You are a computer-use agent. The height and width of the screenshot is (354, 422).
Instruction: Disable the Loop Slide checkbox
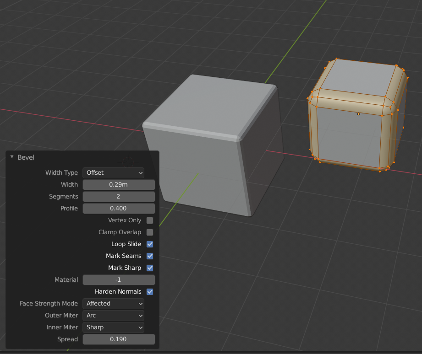tap(149, 244)
